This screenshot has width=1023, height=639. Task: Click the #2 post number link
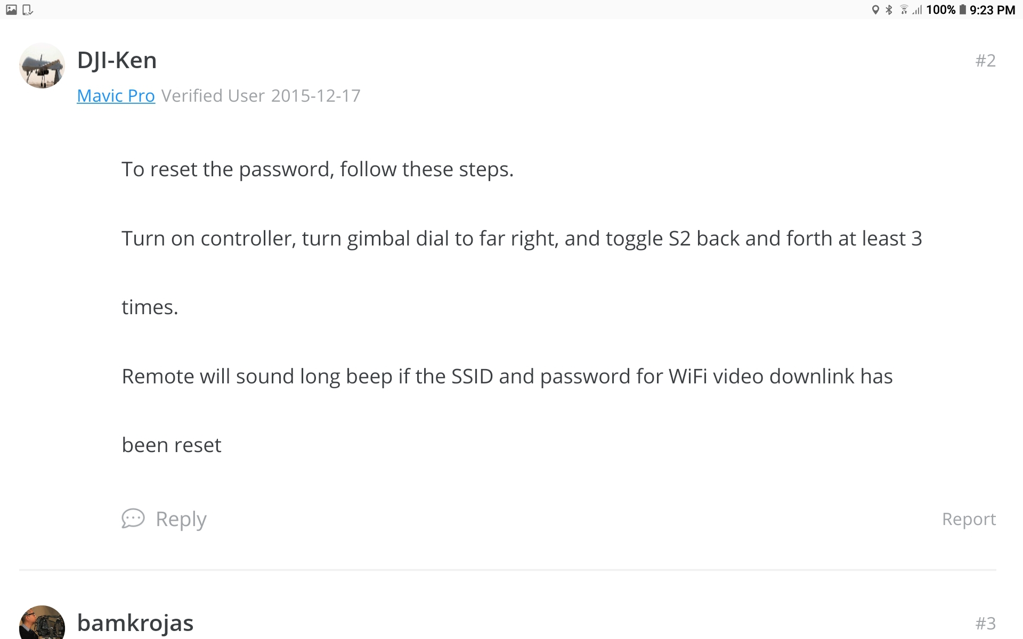click(985, 61)
